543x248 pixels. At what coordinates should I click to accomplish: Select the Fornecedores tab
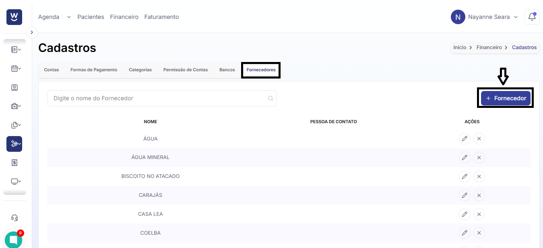coord(261,70)
